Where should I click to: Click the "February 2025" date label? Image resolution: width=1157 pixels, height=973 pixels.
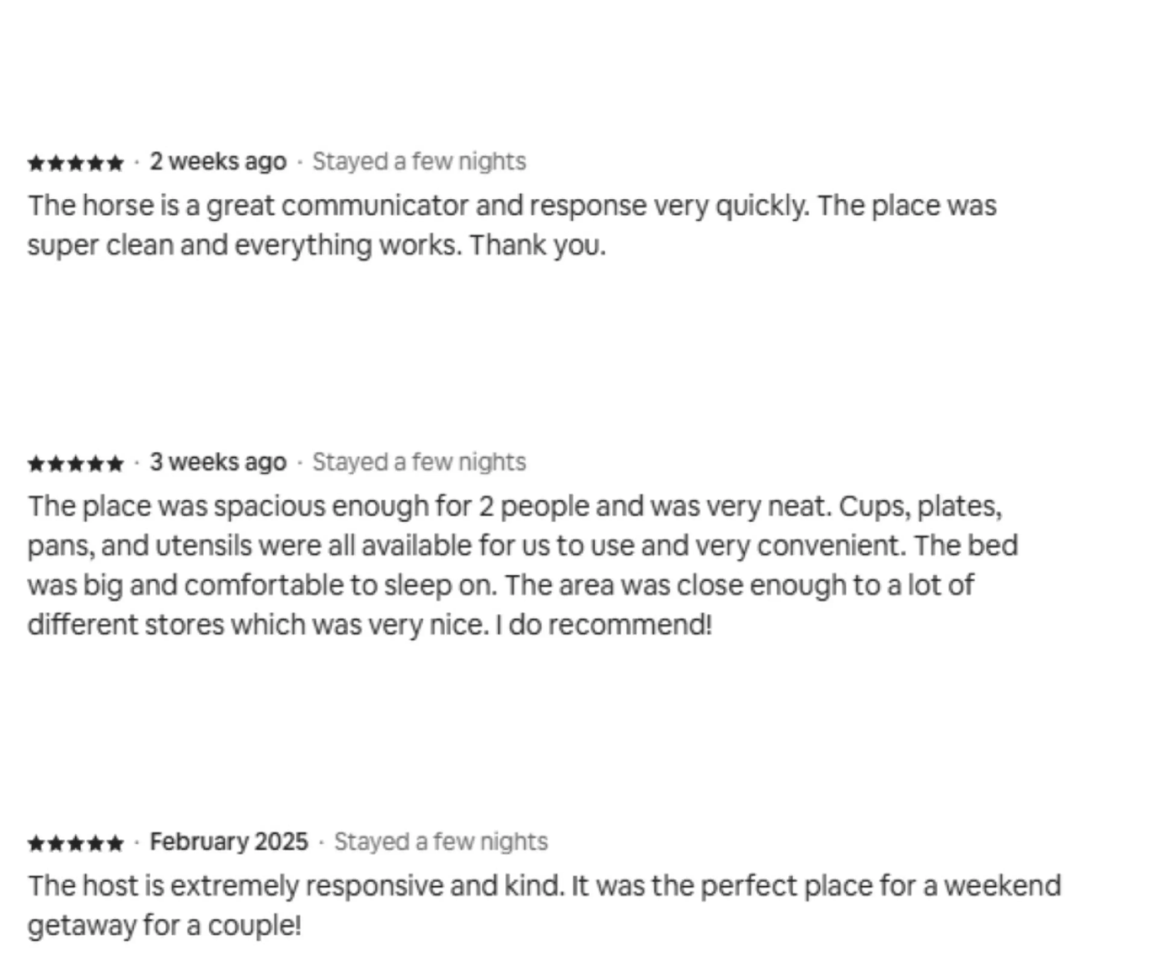[x=229, y=842]
